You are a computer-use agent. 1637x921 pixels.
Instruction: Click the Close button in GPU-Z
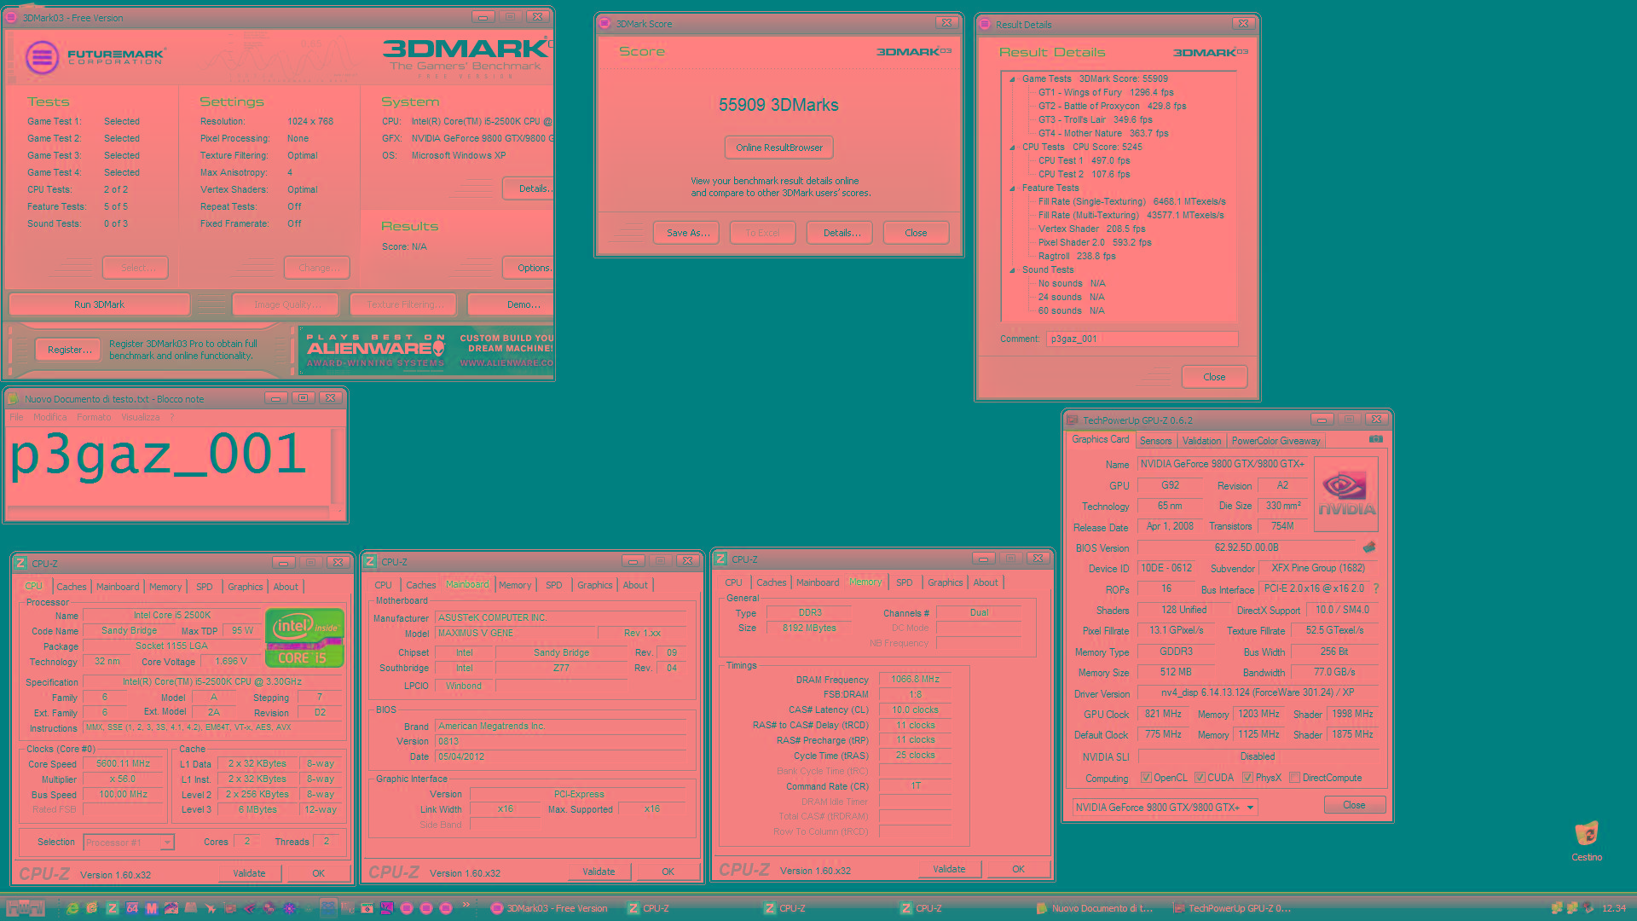point(1354,805)
